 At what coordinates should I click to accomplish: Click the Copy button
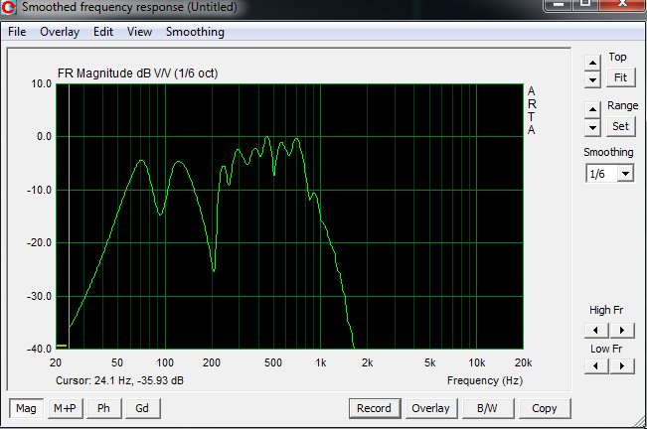click(545, 408)
